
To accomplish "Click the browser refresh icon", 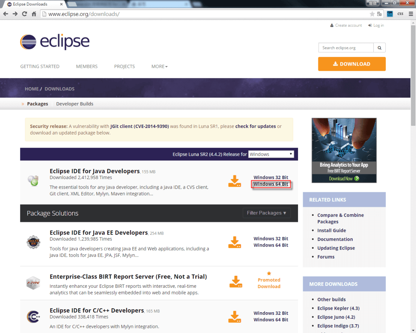I will coord(24,14).
